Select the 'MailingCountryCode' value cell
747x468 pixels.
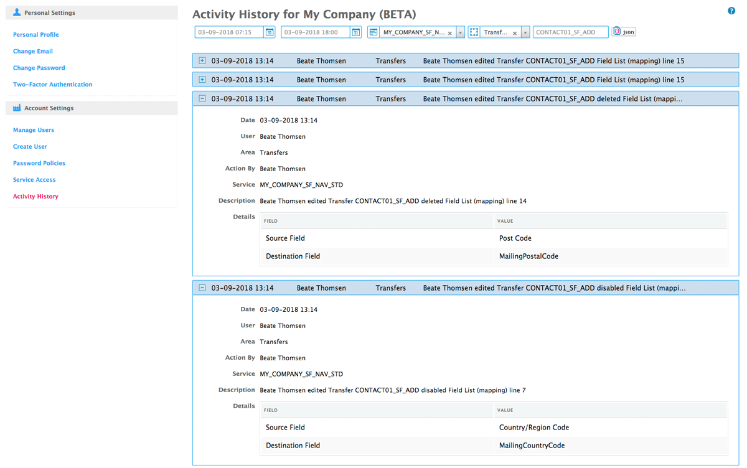610,446
